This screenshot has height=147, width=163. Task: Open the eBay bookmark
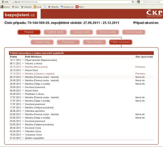[16, 7]
